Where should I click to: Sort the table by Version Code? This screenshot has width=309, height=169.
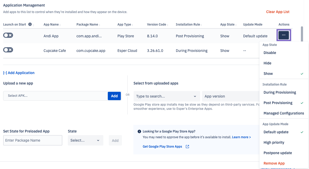click(168, 25)
